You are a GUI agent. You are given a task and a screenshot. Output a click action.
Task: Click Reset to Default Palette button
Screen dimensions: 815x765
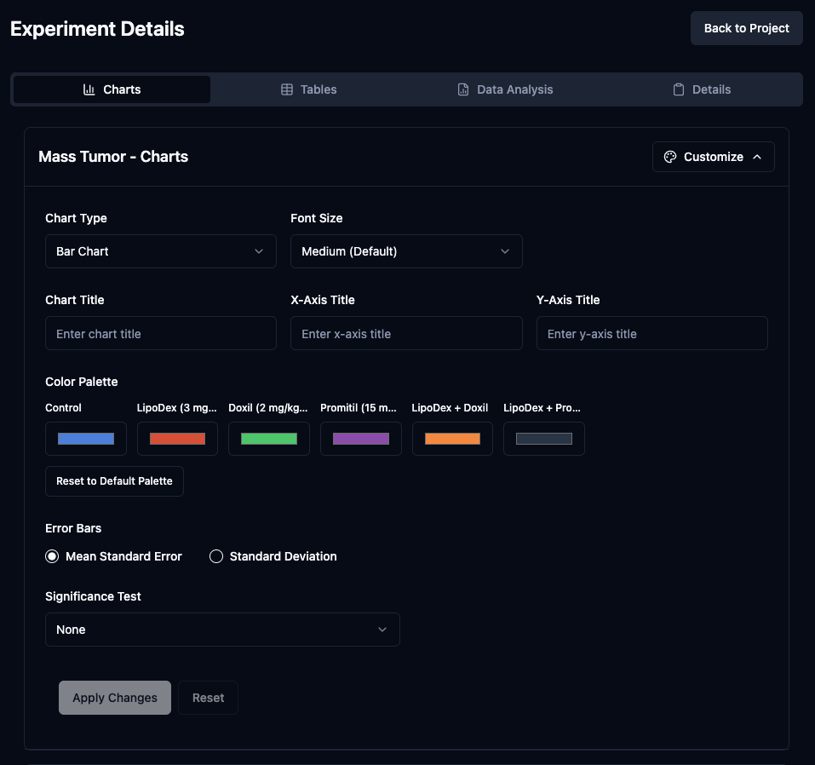(x=114, y=481)
